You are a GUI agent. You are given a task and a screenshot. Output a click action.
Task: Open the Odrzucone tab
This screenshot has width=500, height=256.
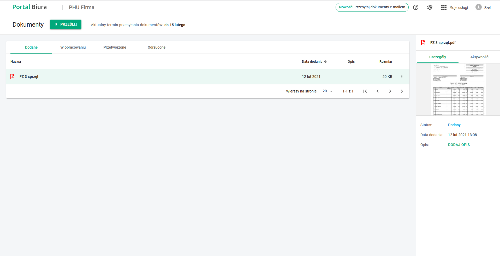coord(157,47)
